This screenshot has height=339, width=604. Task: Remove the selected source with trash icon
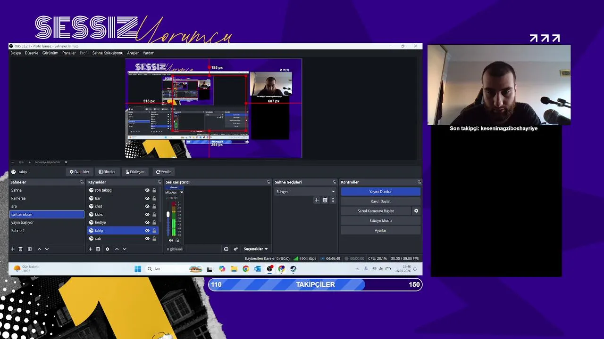[98, 249]
